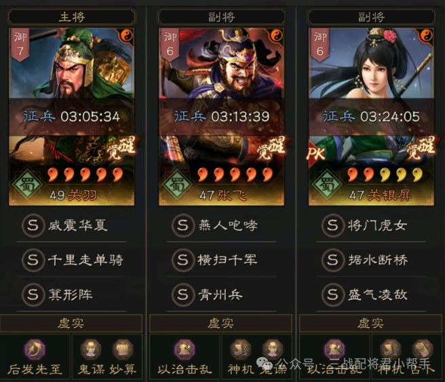Tap the yin-yang icon on 关羽's card
Screen dimensions: 445x382
pos(127,35)
